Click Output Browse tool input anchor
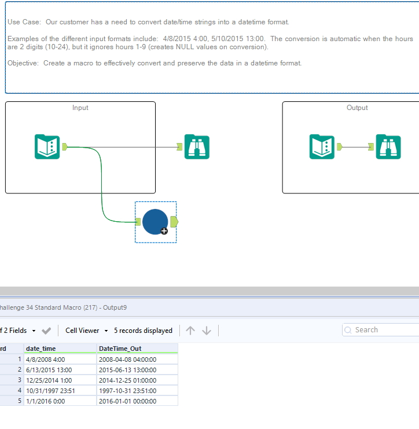Viewport: 419px width, 429px height. point(371,147)
